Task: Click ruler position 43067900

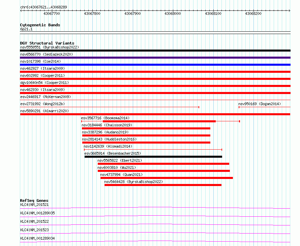Action: pyautogui.click(x=132, y=13)
